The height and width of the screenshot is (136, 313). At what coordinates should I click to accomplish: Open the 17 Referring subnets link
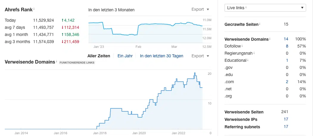pyautogui.click(x=286, y=127)
